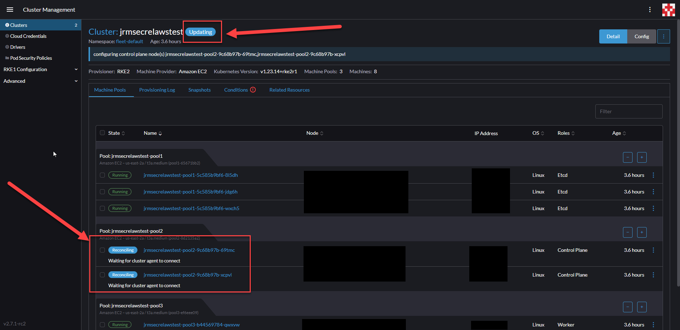
Task: Open the machine link ending in qwxvw
Action: pos(192,325)
